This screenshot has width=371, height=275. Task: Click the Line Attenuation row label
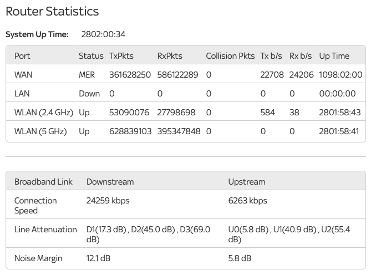pos(45,230)
